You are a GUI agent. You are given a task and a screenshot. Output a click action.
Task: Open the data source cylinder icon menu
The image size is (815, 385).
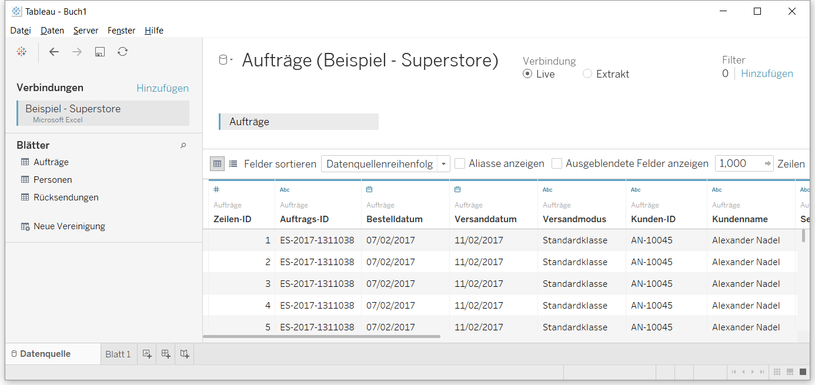click(226, 60)
